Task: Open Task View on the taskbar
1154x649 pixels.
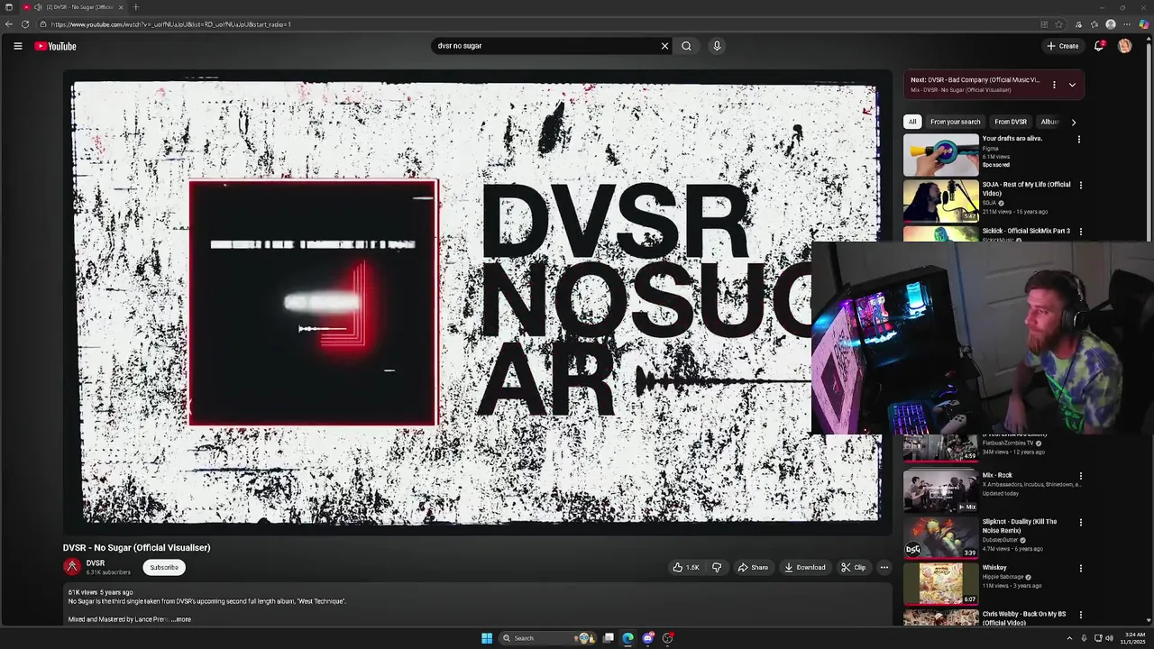Action: pyautogui.click(x=609, y=638)
